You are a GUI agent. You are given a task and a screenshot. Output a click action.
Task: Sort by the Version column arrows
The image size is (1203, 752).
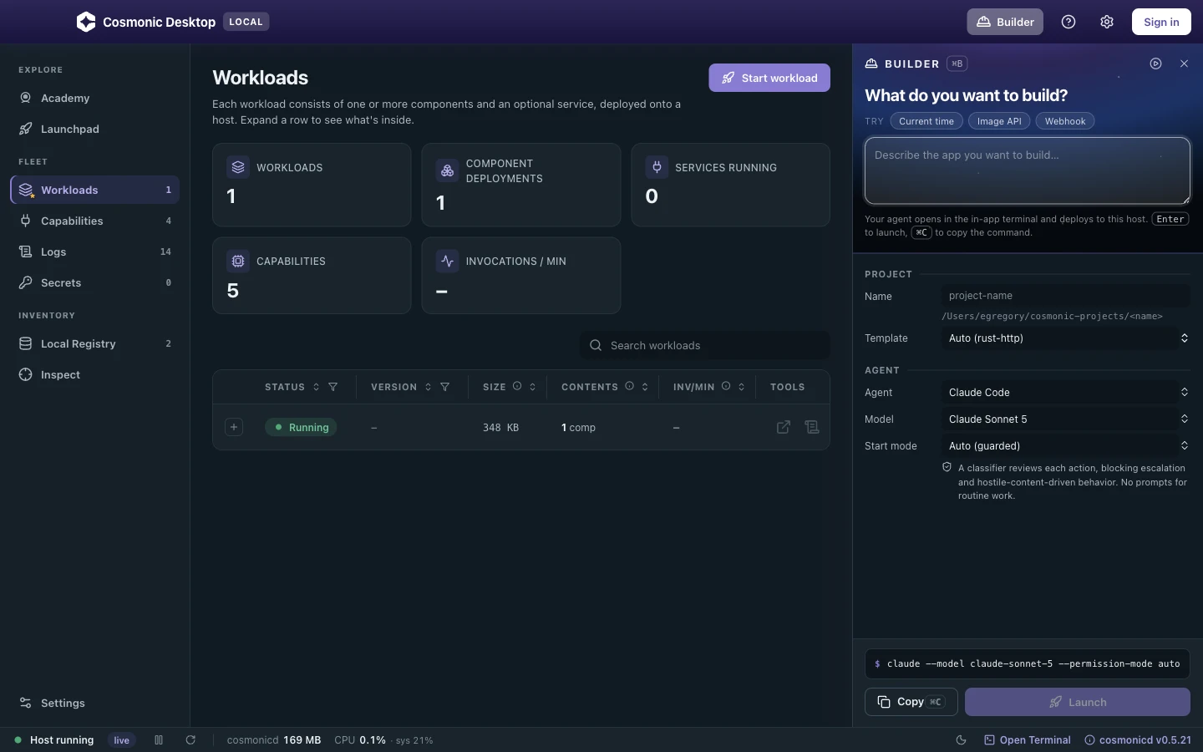[428, 387]
